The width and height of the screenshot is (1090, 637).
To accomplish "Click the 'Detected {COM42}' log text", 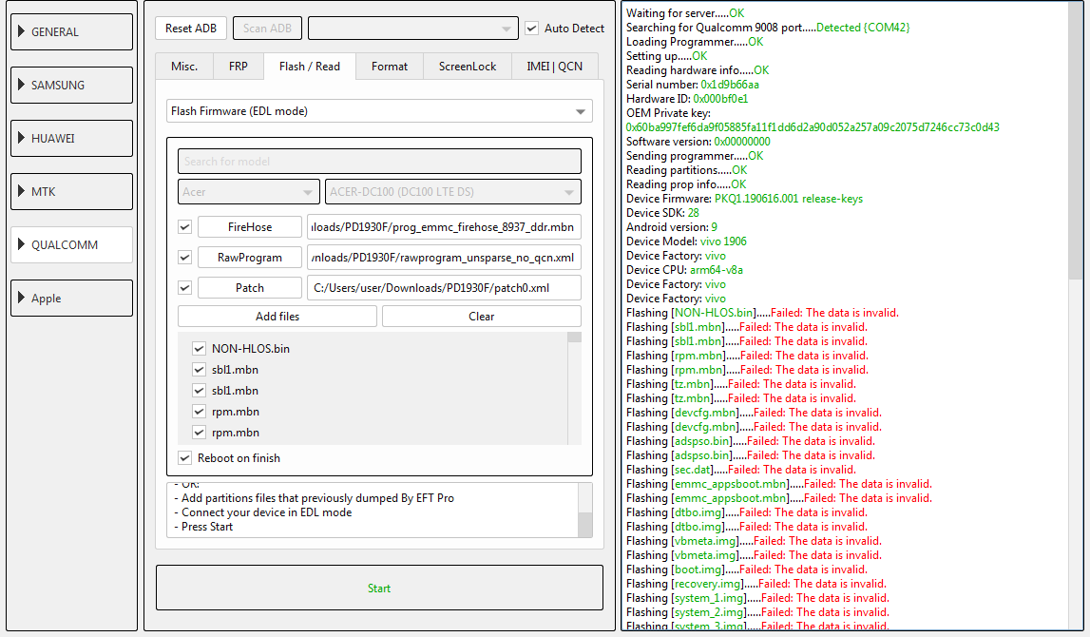I will [863, 28].
